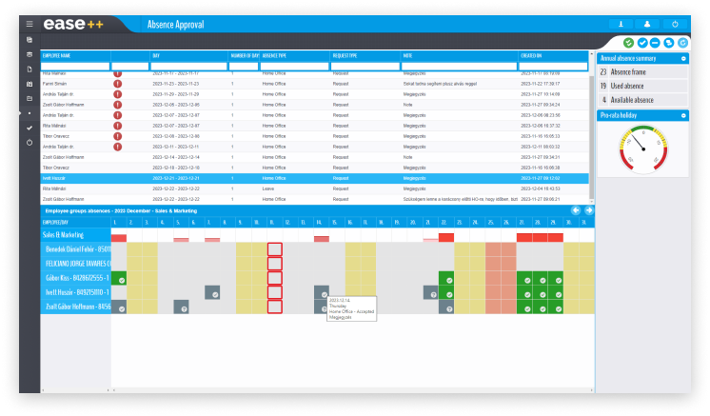Click the power logout icon in header
Viewport: 710px width, 416px height.
tap(675, 24)
